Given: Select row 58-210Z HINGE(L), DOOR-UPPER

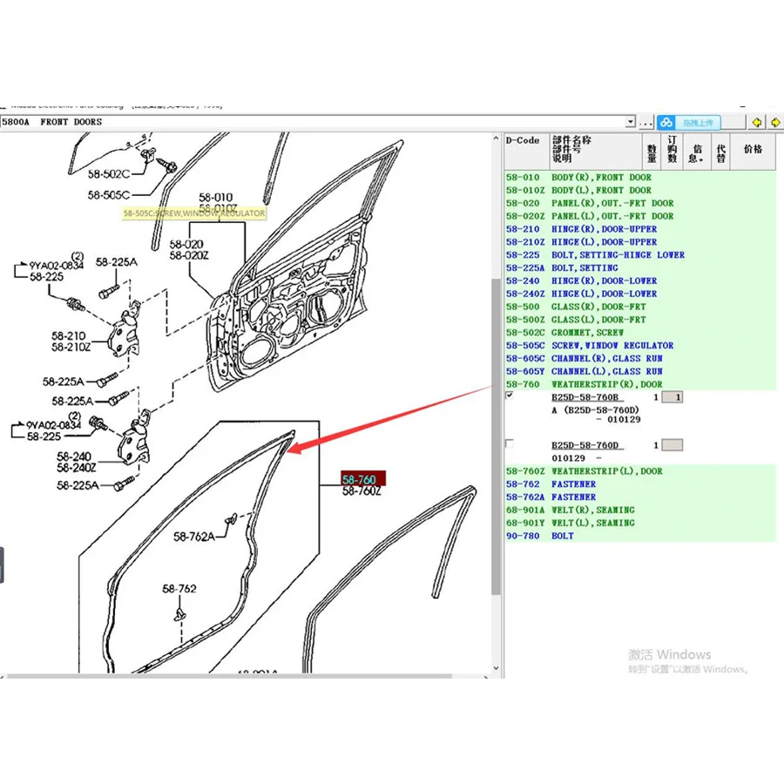Looking at the screenshot, I should pos(640,242).
